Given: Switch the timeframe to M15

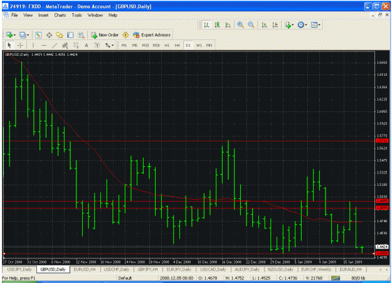Looking at the screenshot, I should coord(146,45).
